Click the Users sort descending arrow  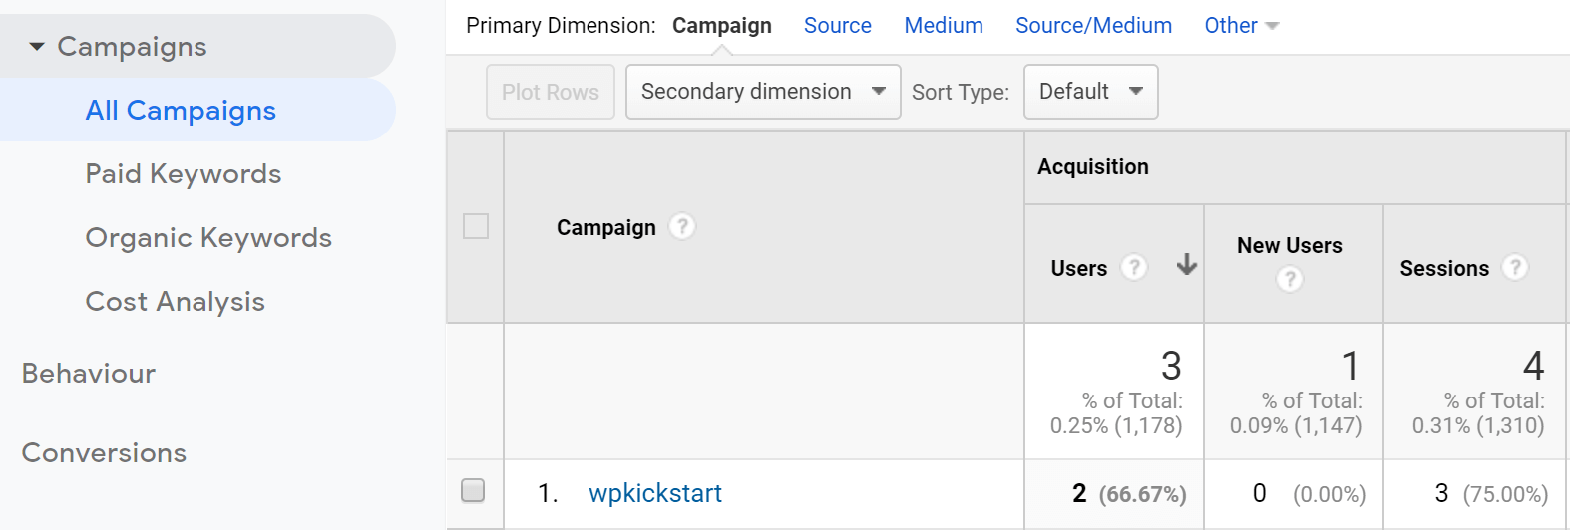pyautogui.click(x=1187, y=264)
